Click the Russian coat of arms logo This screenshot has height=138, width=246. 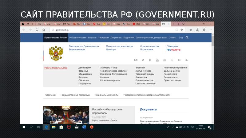coord(56,53)
